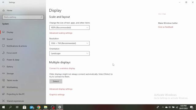Click the Tablet mode icon
The width and height of the screenshot is (196, 110).
click(3, 80)
